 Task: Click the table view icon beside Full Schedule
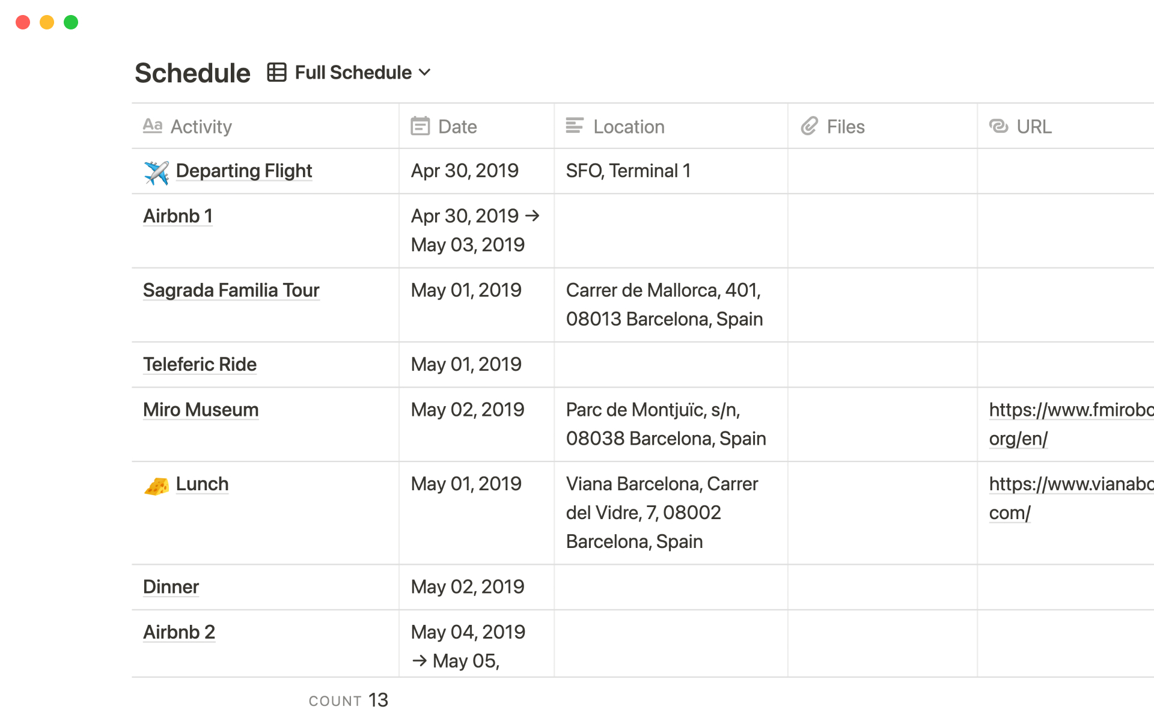(x=276, y=72)
